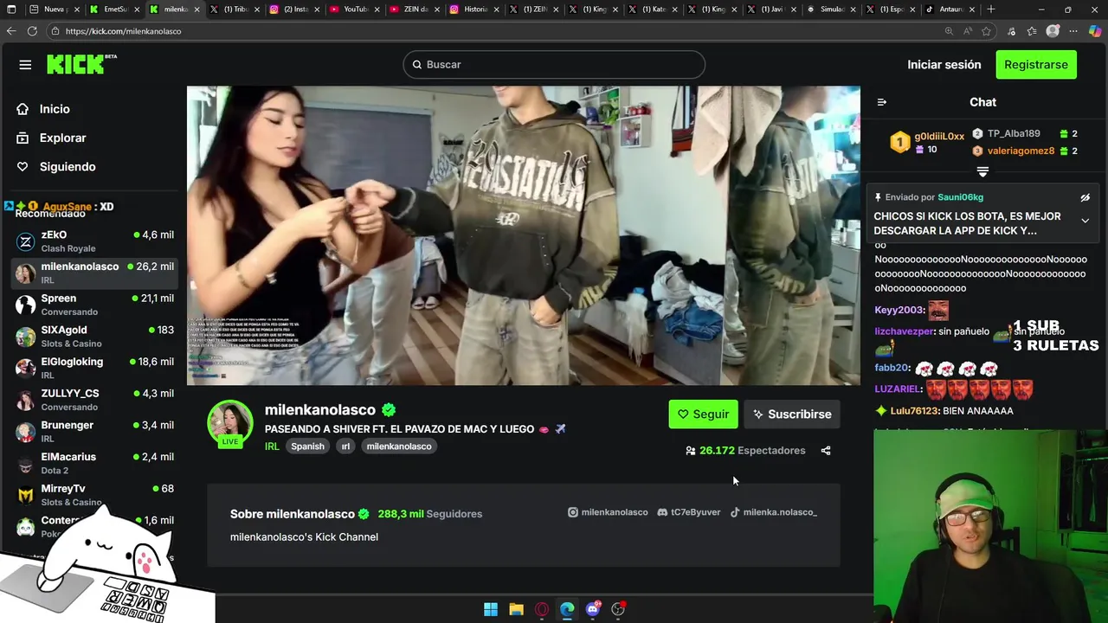1108x623 pixels.
Task: Open zEkO channel in recommended list
Action: [x=95, y=241]
